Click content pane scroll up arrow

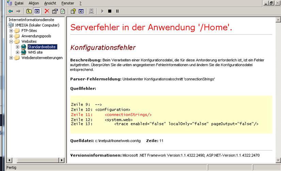click(278, 20)
